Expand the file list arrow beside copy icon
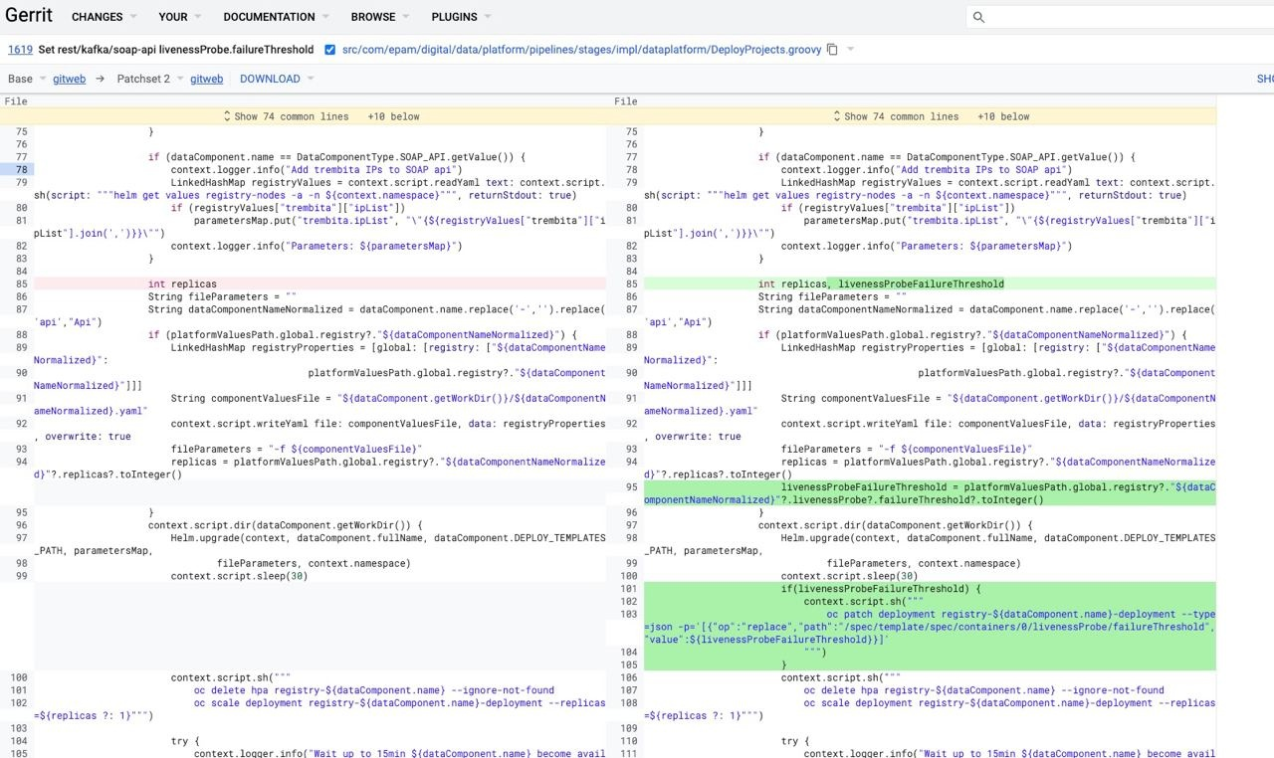Screen dimensions: 1274x758 851,50
